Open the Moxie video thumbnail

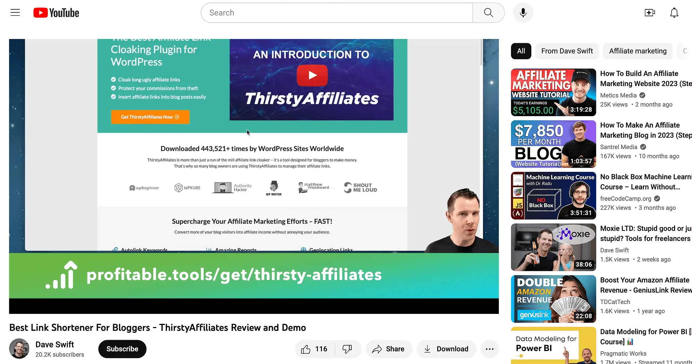pos(553,247)
